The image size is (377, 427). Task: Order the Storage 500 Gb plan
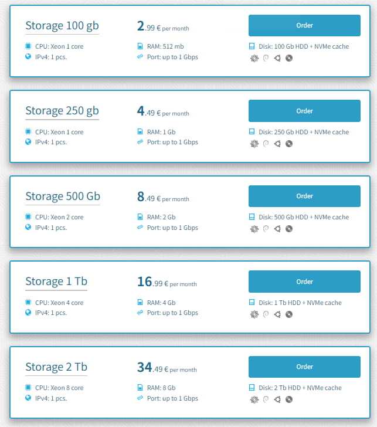[x=304, y=196]
